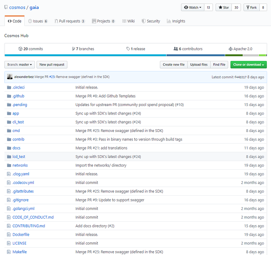The image size is (271, 255).
Task: Click the commits history clock icon
Action: (x=21, y=49)
